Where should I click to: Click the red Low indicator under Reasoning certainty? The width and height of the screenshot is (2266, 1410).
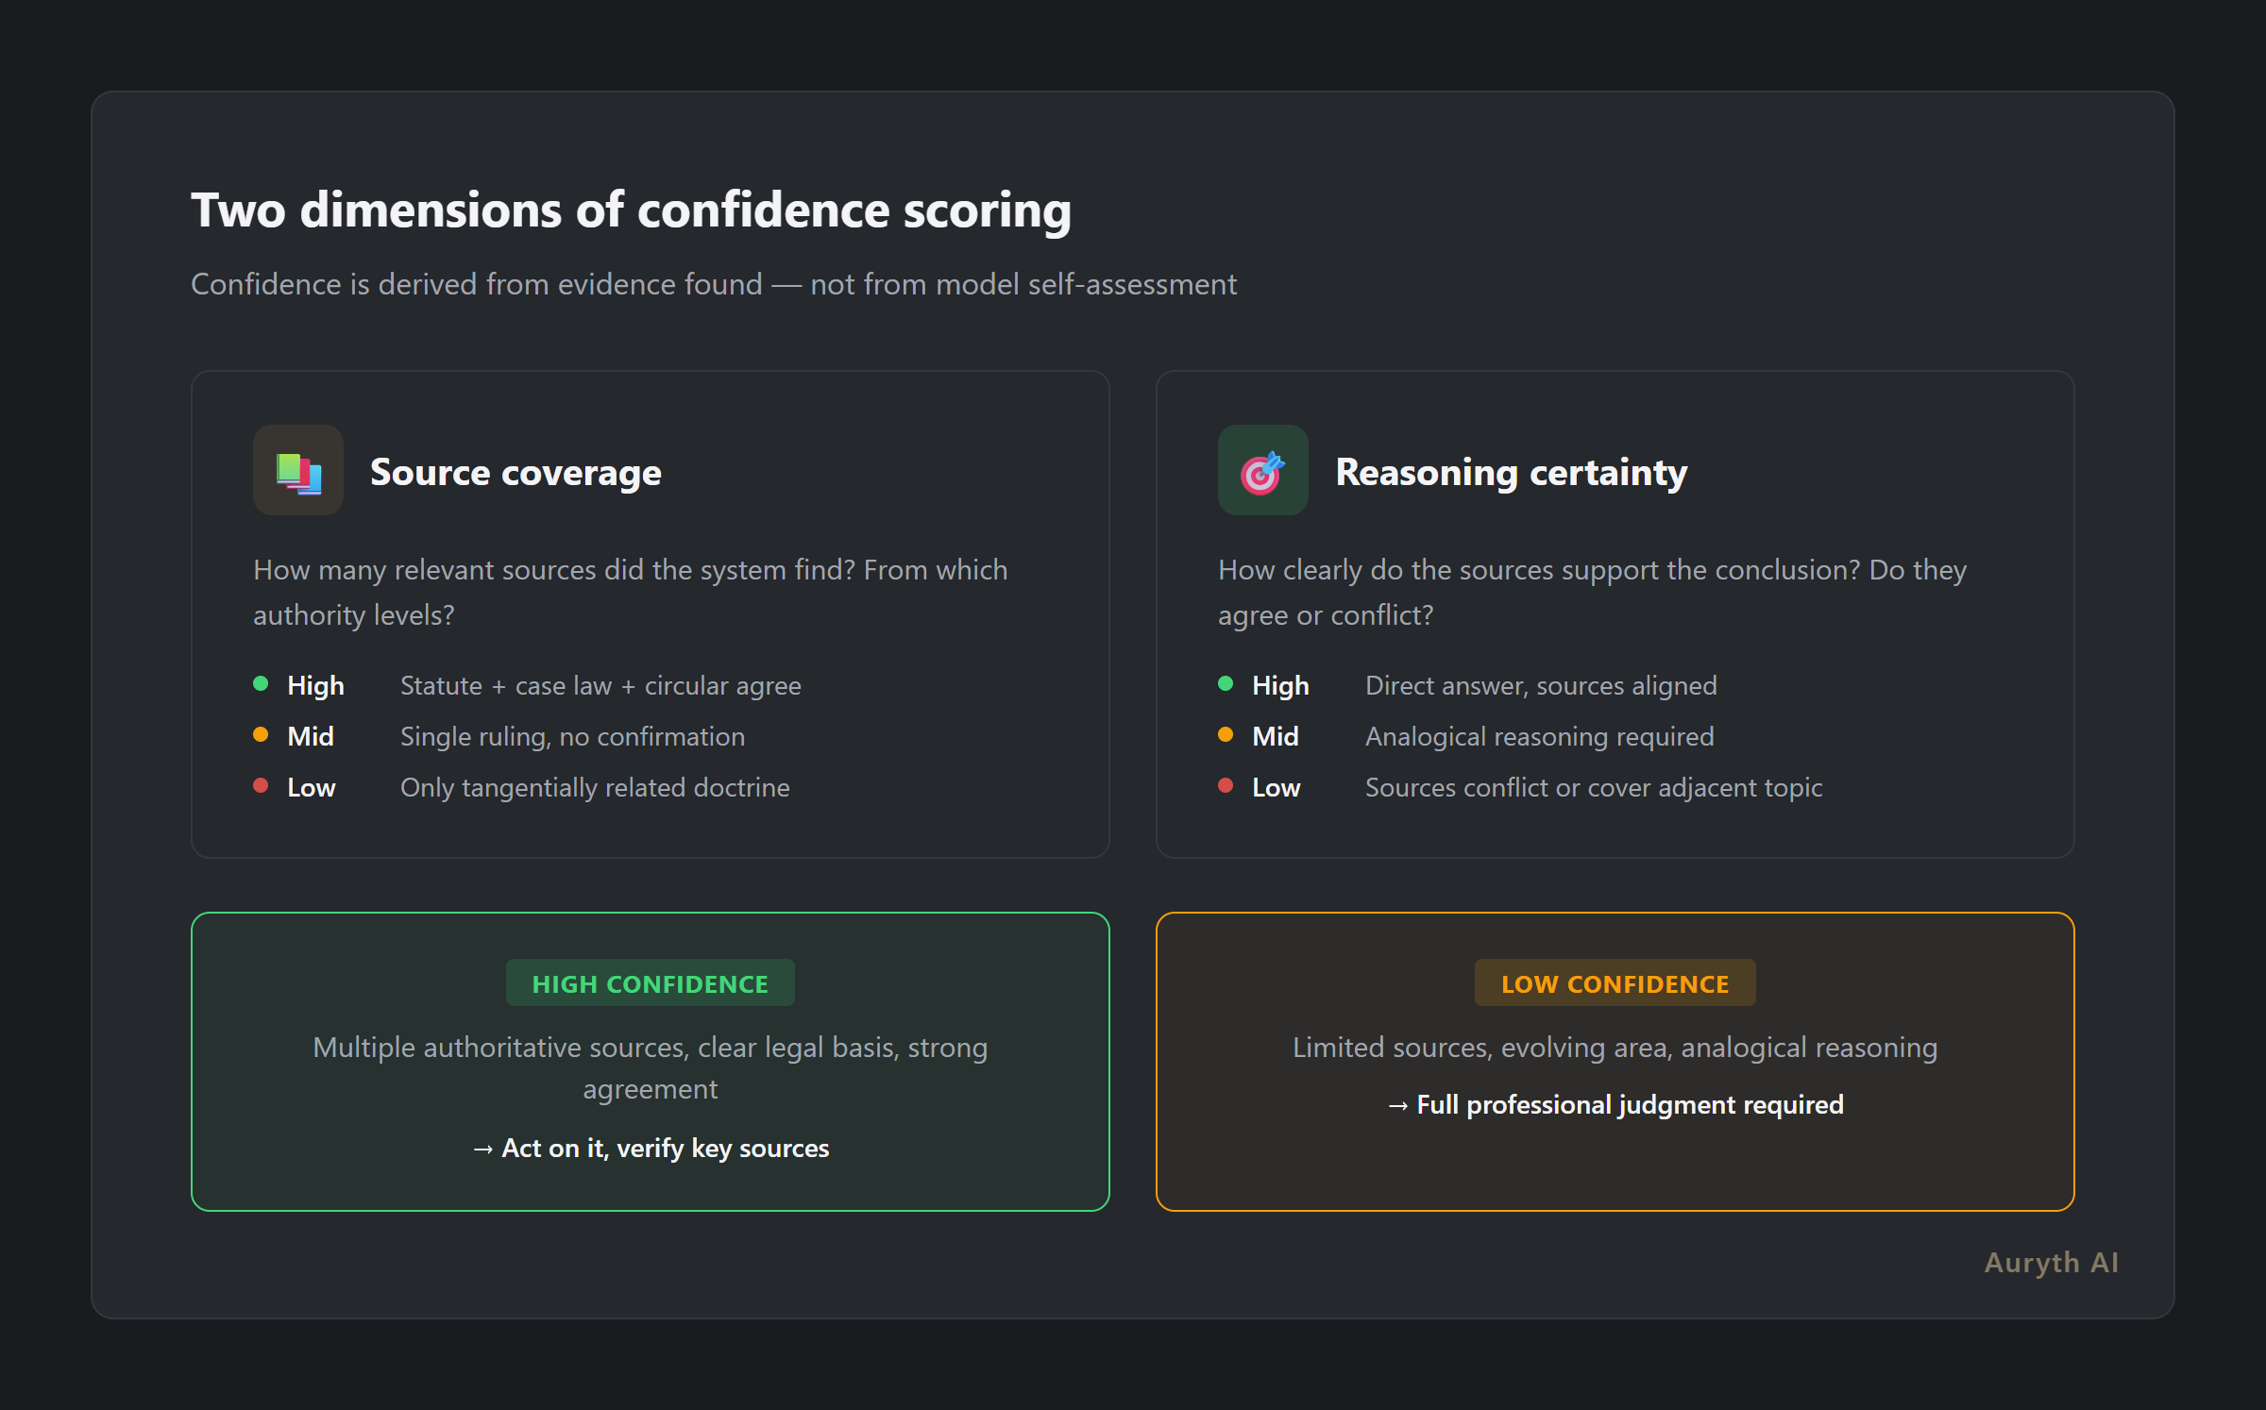1226,784
